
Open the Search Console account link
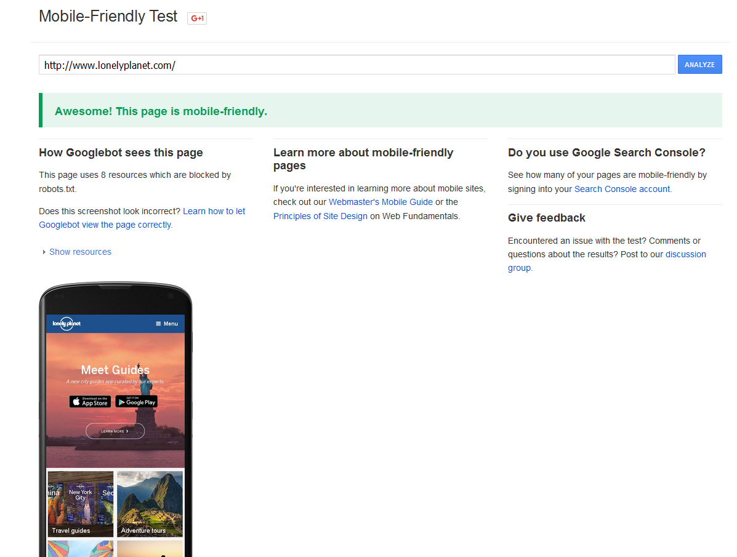622,189
